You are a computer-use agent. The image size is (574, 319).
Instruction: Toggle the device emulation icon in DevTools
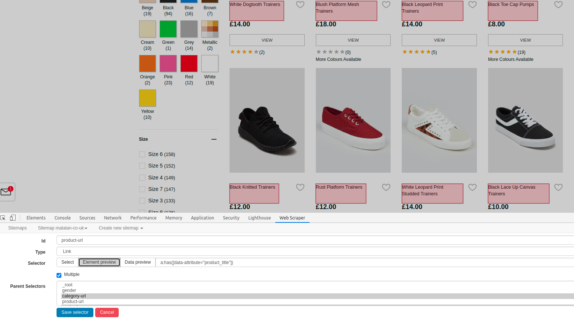click(x=13, y=218)
